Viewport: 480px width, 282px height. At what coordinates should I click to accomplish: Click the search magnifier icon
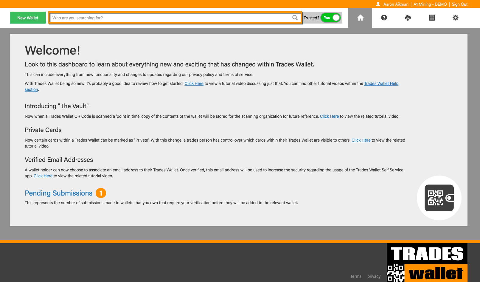[295, 18]
